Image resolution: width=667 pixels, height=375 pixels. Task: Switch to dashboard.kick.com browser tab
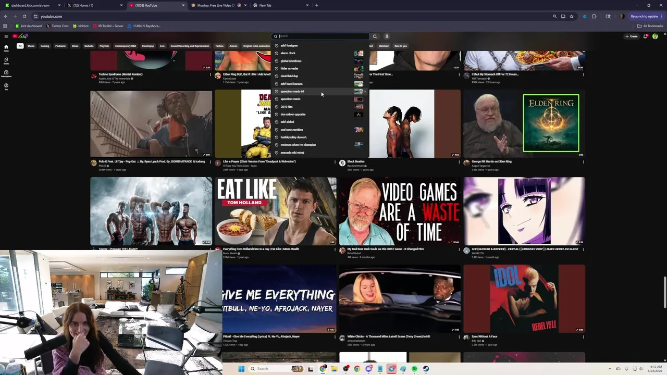pyautogui.click(x=31, y=5)
